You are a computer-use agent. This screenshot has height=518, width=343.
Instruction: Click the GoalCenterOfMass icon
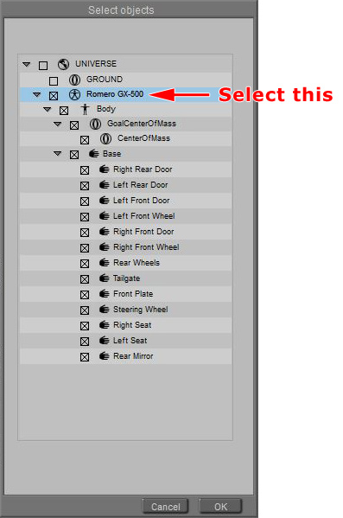click(95, 124)
